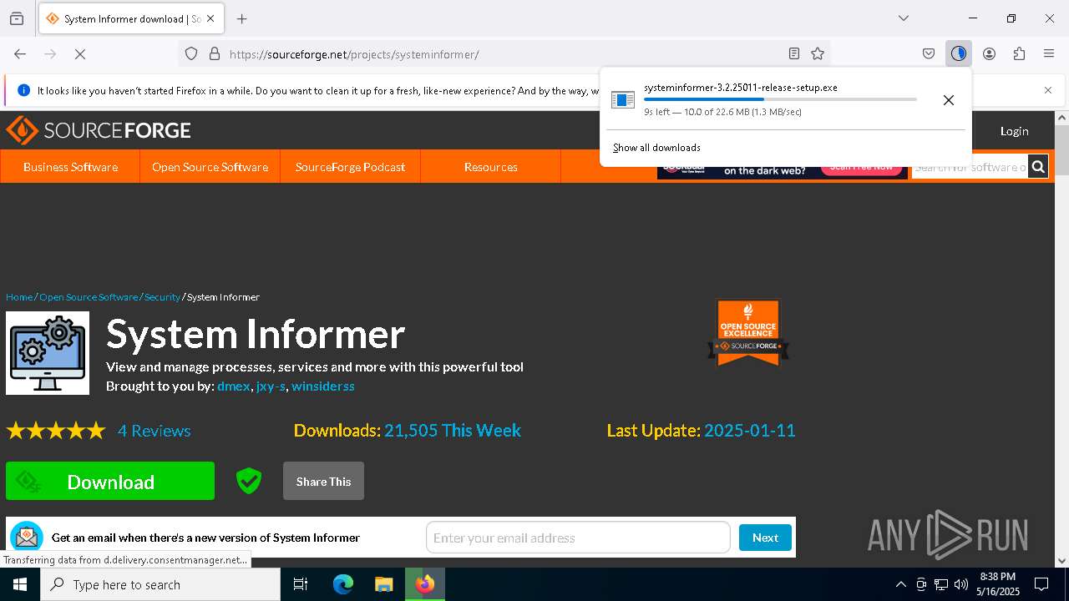
Task: Click Show all downloads
Action: point(656,148)
